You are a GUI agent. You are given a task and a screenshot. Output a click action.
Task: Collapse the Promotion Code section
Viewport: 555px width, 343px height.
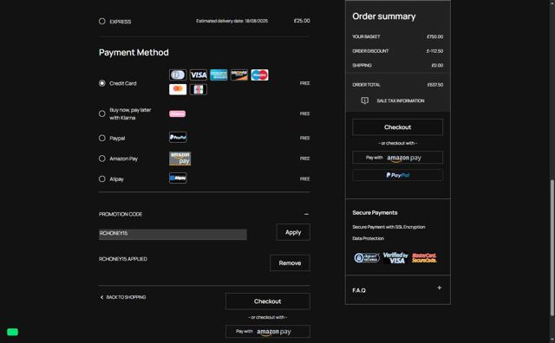point(306,214)
